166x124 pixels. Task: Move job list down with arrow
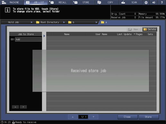point(23,107)
